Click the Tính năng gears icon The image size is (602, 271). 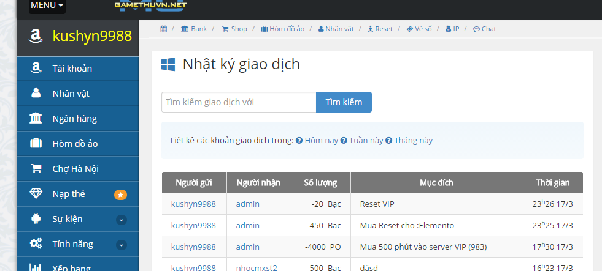pyautogui.click(x=36, y=244)
